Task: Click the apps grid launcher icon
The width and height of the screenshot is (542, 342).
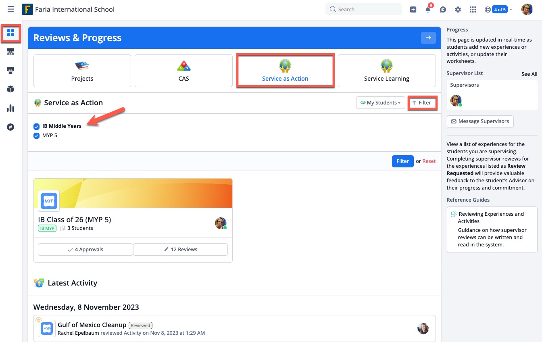Action: coord(473,10)
